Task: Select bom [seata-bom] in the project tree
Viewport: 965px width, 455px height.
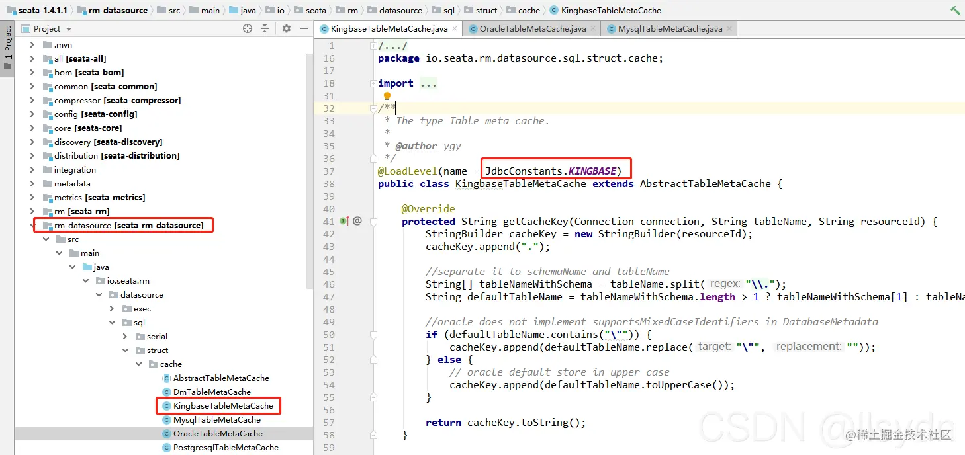Action: [x=89, y=72]
